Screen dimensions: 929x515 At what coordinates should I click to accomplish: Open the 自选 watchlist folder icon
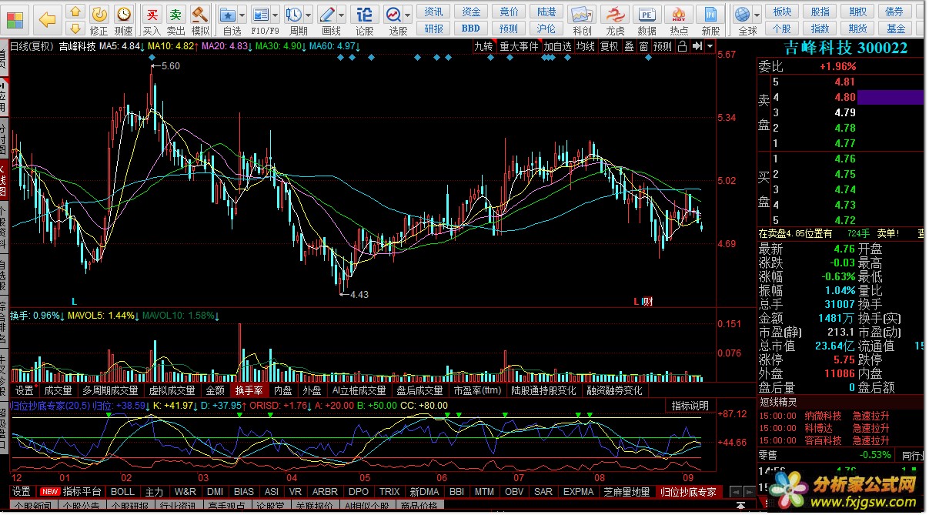[x=229, y=20]
